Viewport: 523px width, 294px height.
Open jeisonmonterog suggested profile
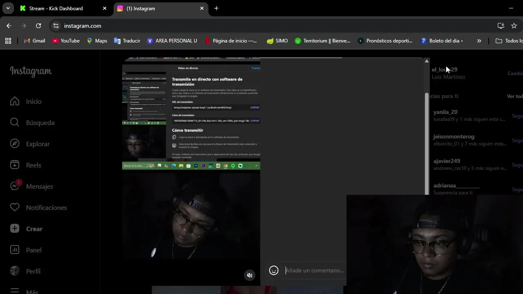click(454, 136)
